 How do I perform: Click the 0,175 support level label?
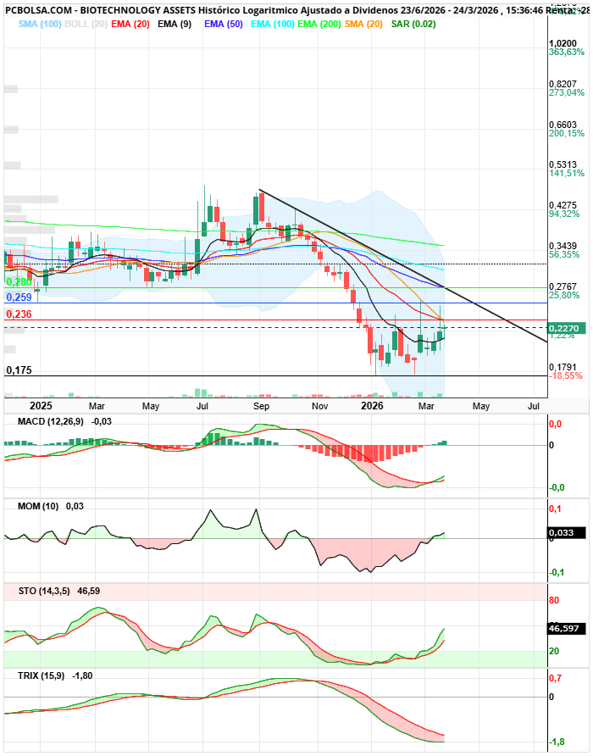(x=19, y=370)
